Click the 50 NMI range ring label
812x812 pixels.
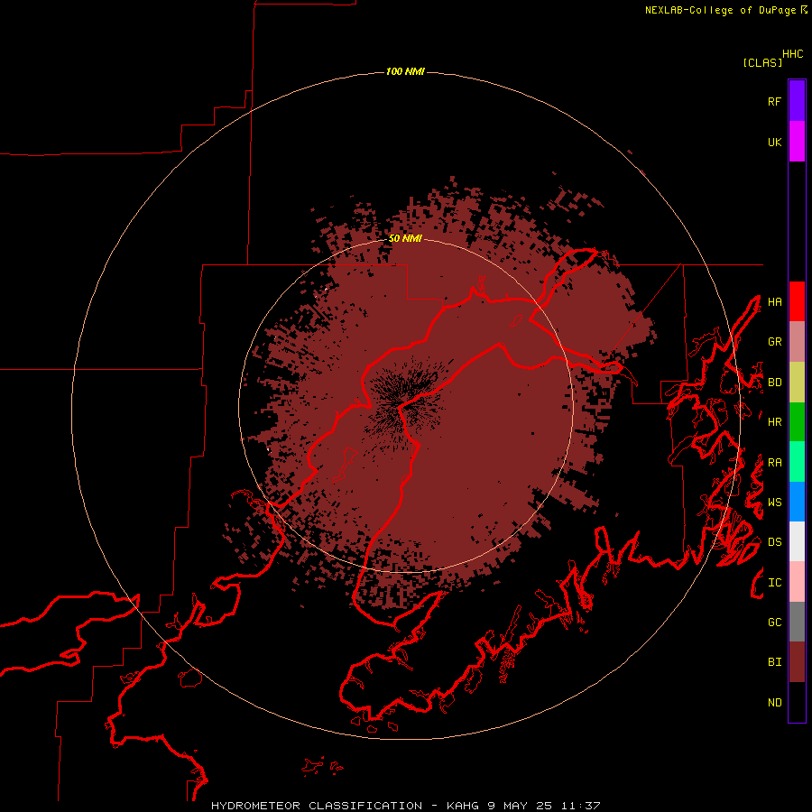coord(405,239)
